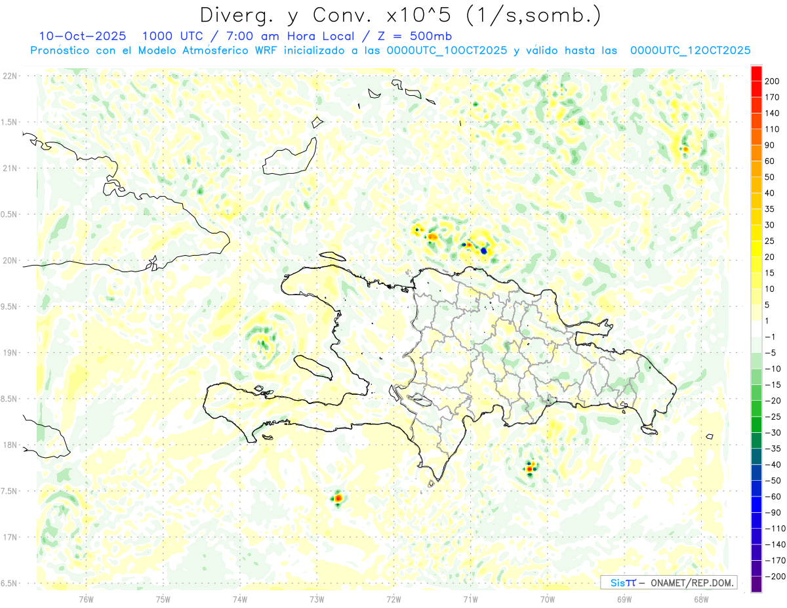Click the '22N' latitude axis label

point(10,76)
